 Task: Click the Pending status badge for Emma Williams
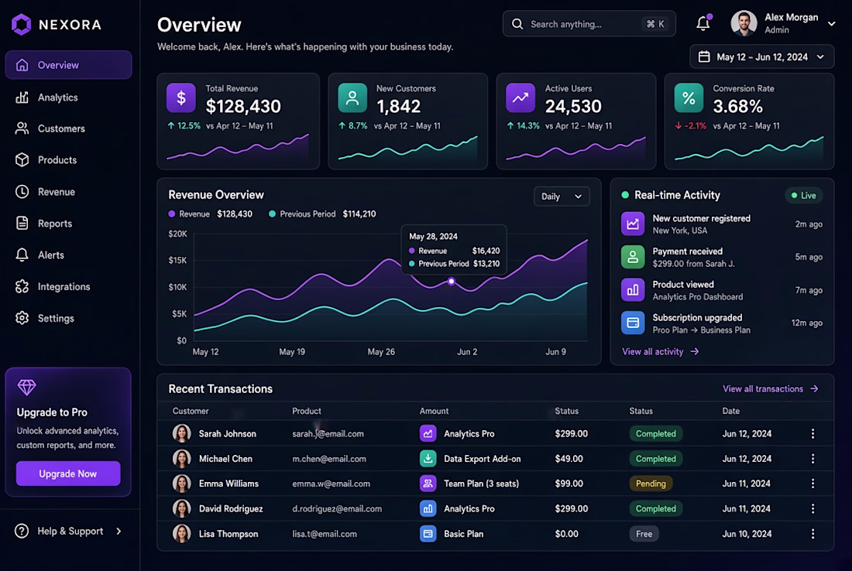tap(651, 483)
